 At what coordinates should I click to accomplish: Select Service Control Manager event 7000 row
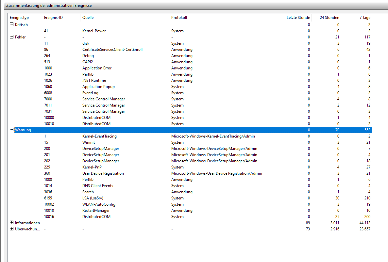[x=190, y=99]
